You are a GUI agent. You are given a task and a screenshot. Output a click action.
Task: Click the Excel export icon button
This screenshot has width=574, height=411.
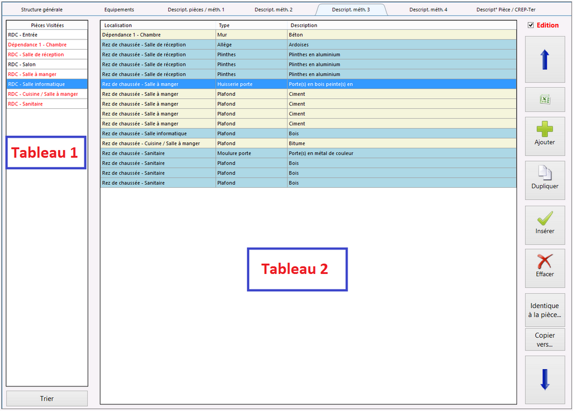click(x=545, y=99)
